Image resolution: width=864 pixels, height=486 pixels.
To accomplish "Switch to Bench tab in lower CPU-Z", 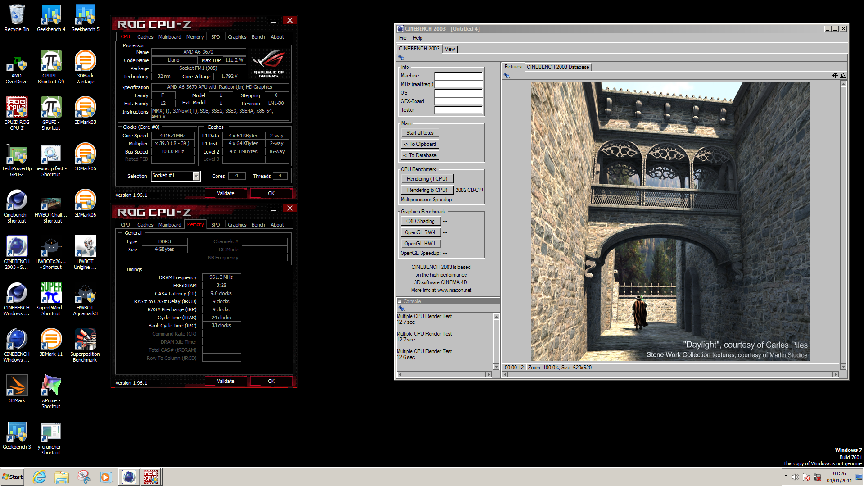I will pos(258,225).
